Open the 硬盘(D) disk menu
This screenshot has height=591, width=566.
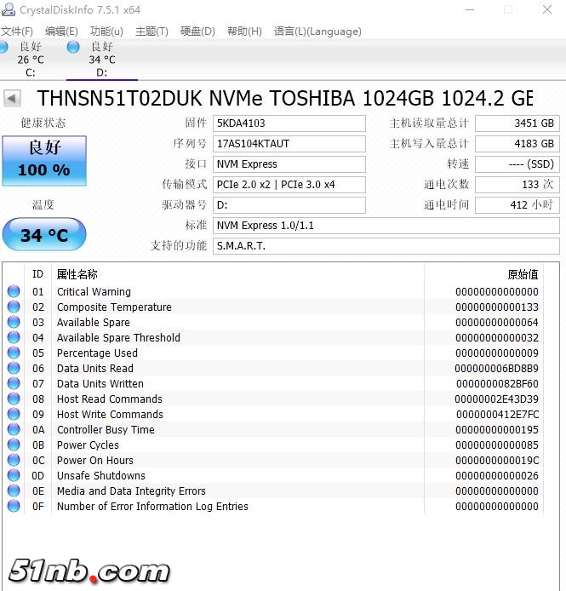pos(197,32)
